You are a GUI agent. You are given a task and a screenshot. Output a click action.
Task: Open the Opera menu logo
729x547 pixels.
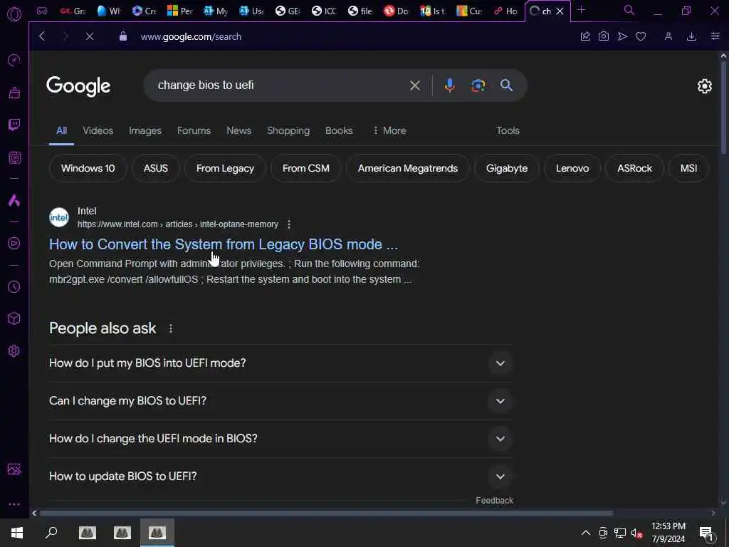click(14, 14)
